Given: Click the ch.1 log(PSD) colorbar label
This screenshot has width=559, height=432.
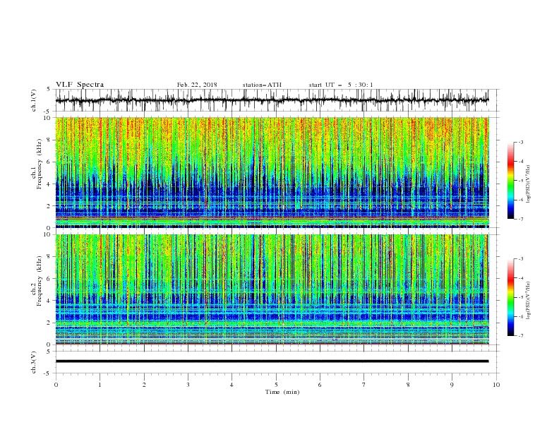Looking at the screenshot, I should tap(528, 184).
